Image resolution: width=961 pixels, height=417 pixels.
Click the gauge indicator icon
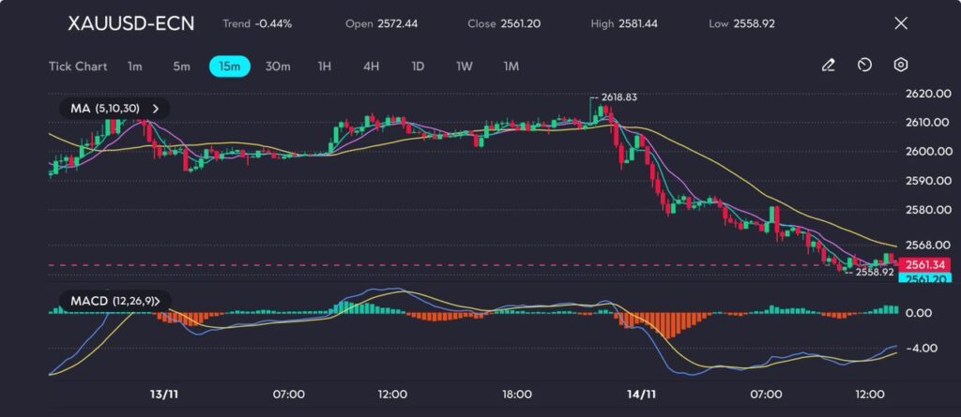(864, 66)
